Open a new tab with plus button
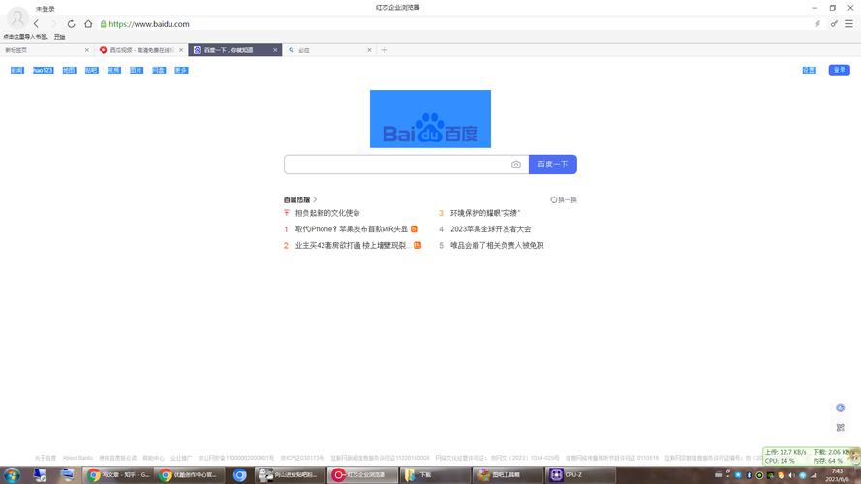The height and width of the screenshot is (484, 861). 384,50
